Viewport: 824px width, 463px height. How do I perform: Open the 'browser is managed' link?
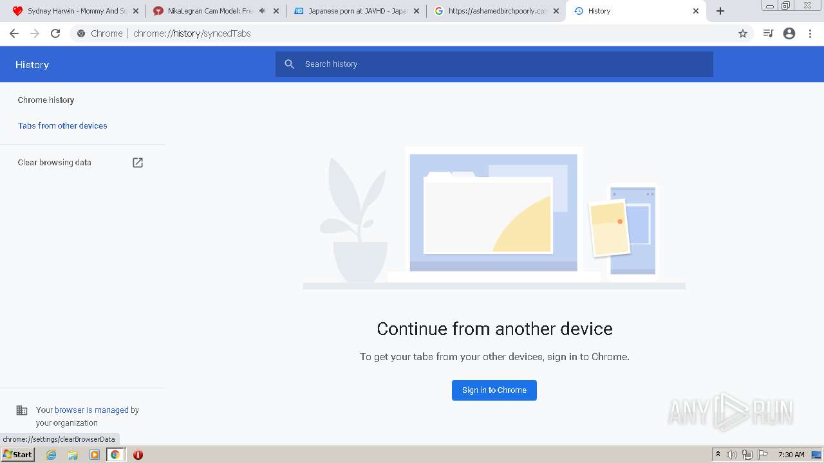pos(91,410)
